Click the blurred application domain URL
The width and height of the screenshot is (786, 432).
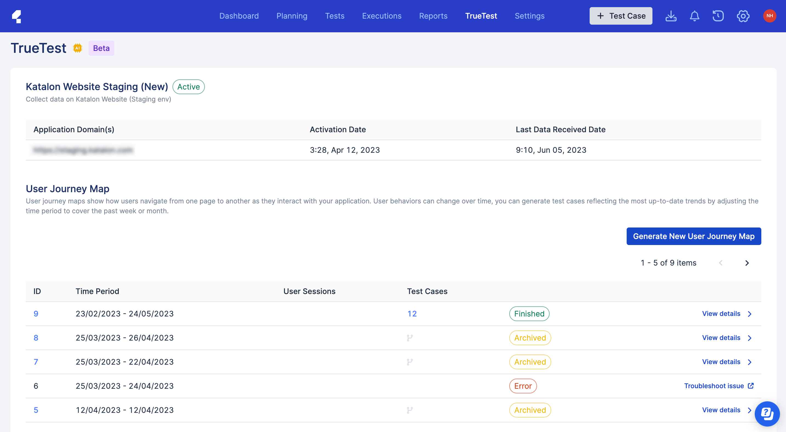83,150
